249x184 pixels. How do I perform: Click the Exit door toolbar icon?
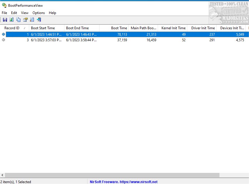pyautogui.click(x=39, y=19)
